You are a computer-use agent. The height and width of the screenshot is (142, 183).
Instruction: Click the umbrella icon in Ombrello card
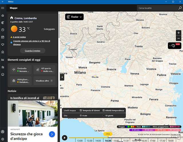click(x=14, y=70)
